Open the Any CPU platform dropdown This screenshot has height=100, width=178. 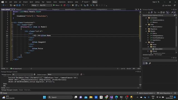pyautogui.click(x=46, y=5)
